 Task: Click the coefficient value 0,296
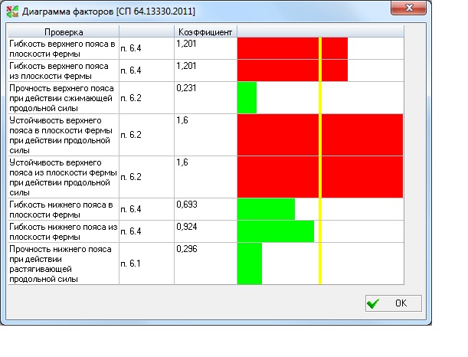[186, 249]
